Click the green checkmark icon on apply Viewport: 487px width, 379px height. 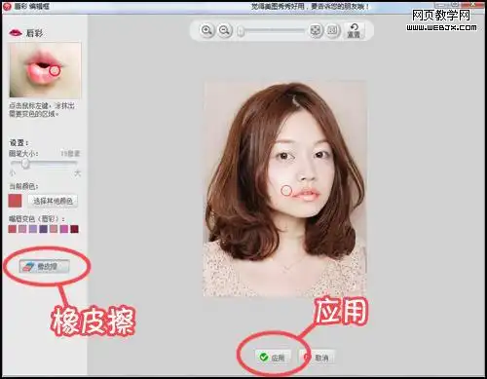coord(264,357)
